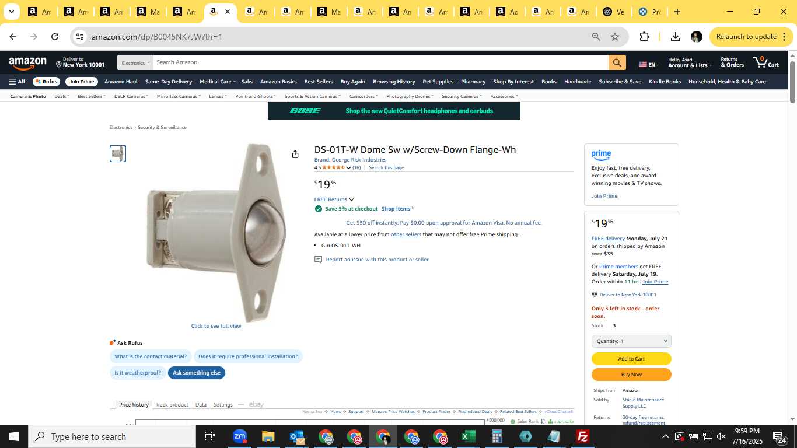
Task: Click the orange Amazon search magnifier button
Action: (x=617, y=62)
